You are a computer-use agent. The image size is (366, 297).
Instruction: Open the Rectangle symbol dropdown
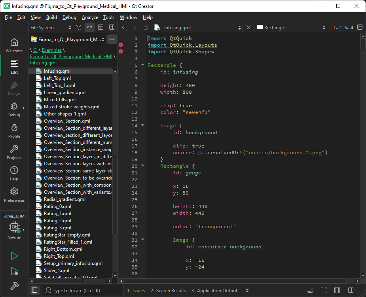(x=291, y=28)
